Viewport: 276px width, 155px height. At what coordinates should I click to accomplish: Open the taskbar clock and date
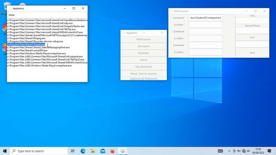(x=258, y=151)
